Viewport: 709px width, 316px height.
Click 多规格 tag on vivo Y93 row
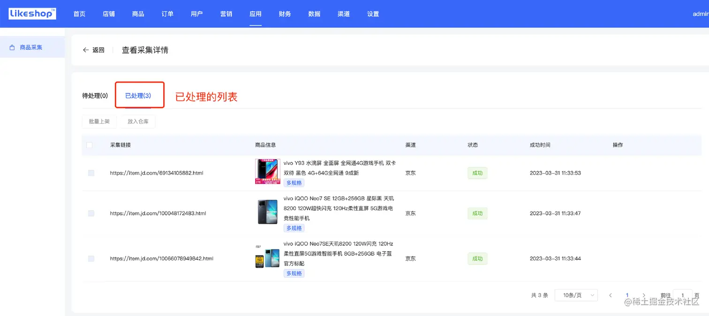294,183
